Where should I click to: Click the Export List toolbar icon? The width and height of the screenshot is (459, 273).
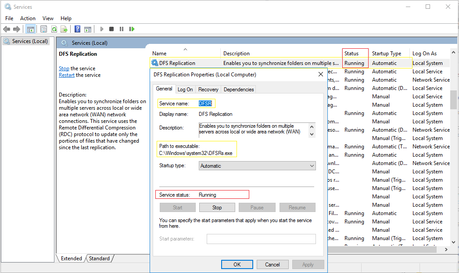point(64,29)
